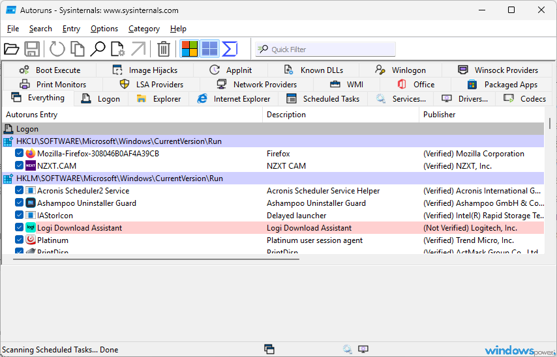Viewport: 557px width, 357px height.
Task: Click the Delete trash can icon
Action: click(164, 49)
